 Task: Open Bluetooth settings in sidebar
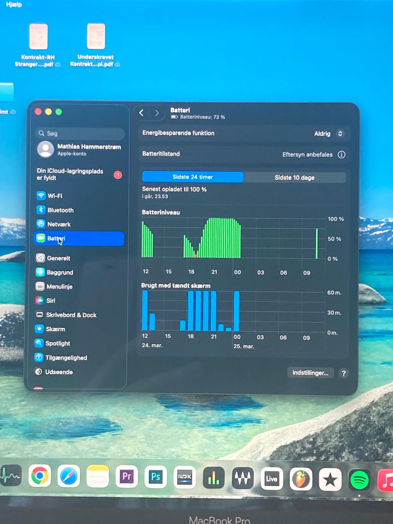tap(80, 210)
